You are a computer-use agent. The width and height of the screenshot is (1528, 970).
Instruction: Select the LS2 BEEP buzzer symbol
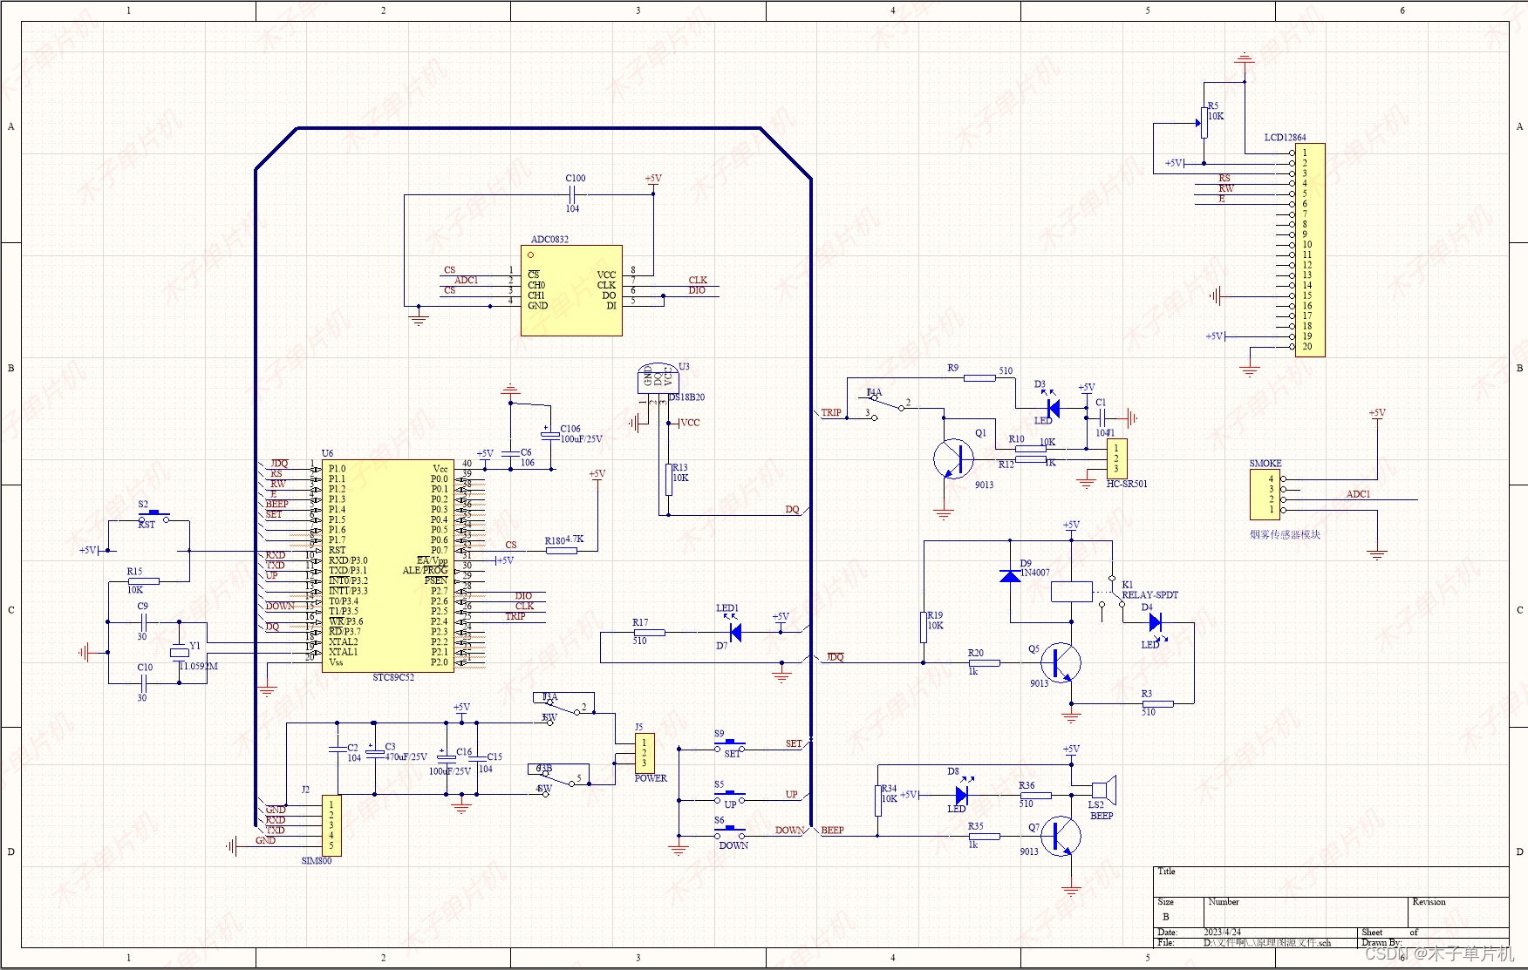coord(1102,791)
